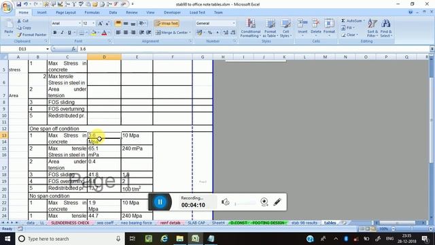Toggle Bold formatting

(55, 33)
